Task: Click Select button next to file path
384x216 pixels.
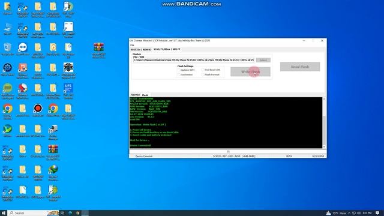Action: pos(263,60)
